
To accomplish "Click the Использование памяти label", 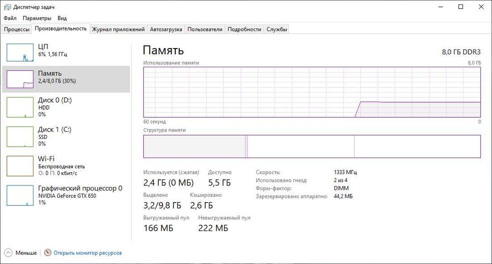I will (x=171, y=63).
